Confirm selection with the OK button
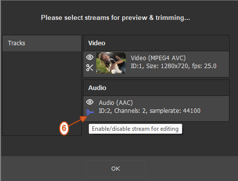The height and width of the screenshot is (181, 238). coord(116,169)
